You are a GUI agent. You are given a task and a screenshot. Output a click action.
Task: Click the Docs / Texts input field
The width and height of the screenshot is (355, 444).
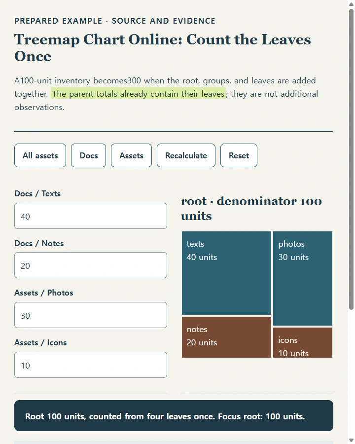point(91,216)
